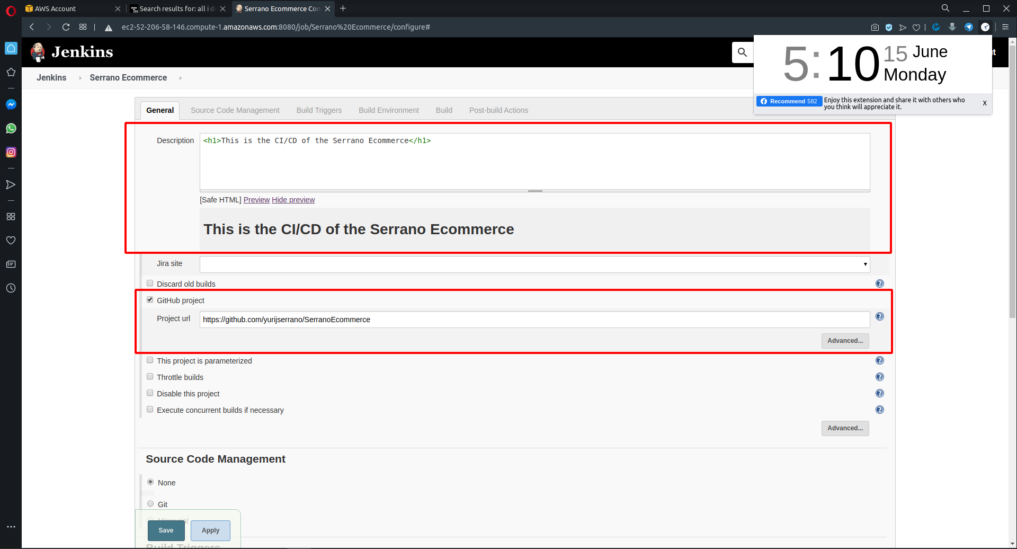The height and width of the screenshot is (549, 1017).
Task: Click the Apply button
Action: (210, 530)
